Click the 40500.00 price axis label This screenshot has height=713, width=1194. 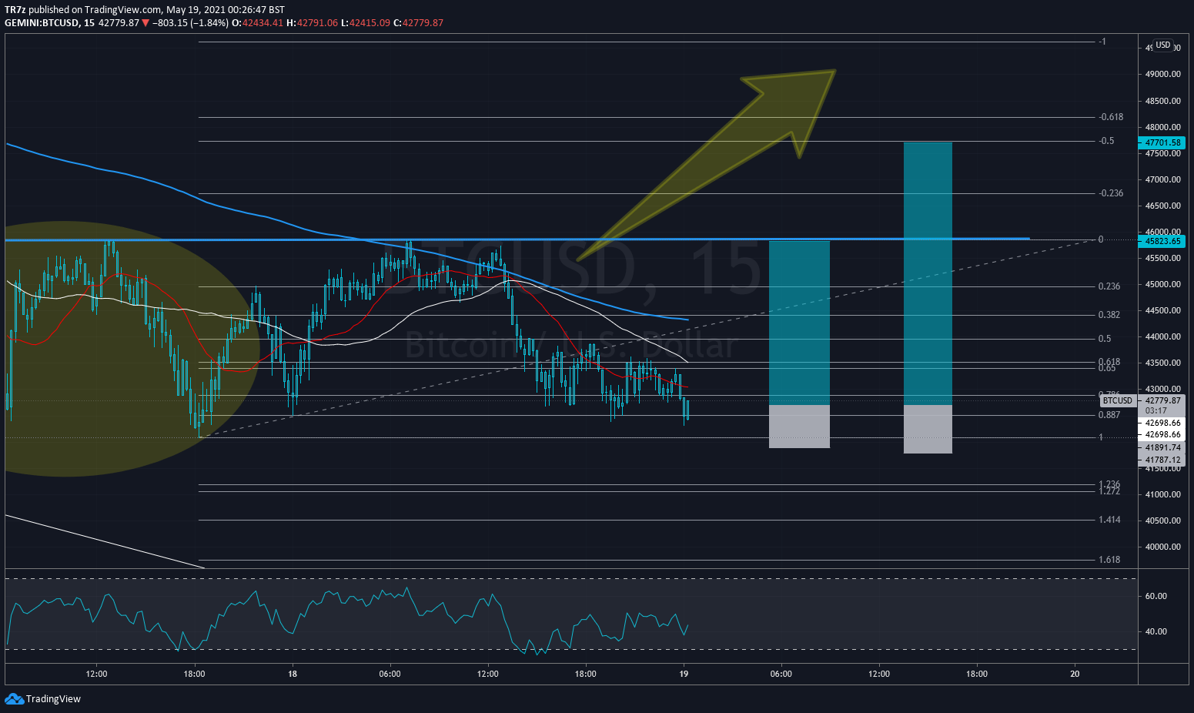[x=1162, y=521]
